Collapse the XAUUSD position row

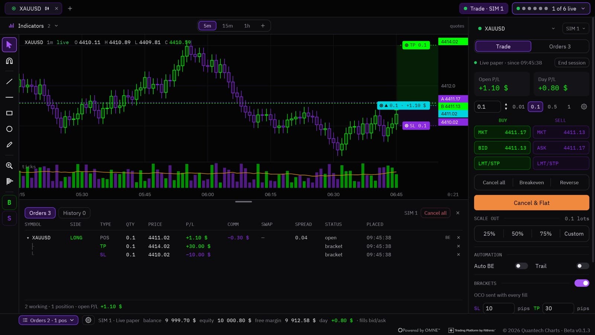point(28,238)
